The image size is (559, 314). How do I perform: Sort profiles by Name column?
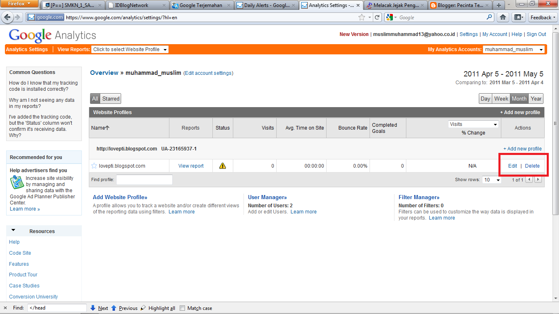[x=100, y=128]
